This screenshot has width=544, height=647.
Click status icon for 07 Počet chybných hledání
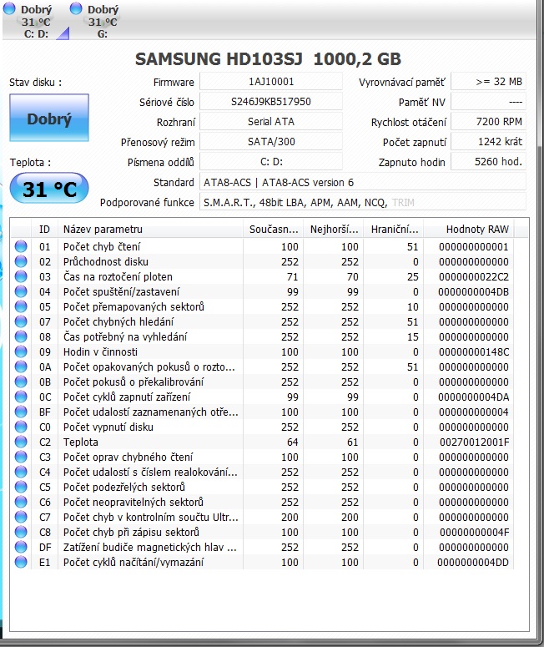21,321
